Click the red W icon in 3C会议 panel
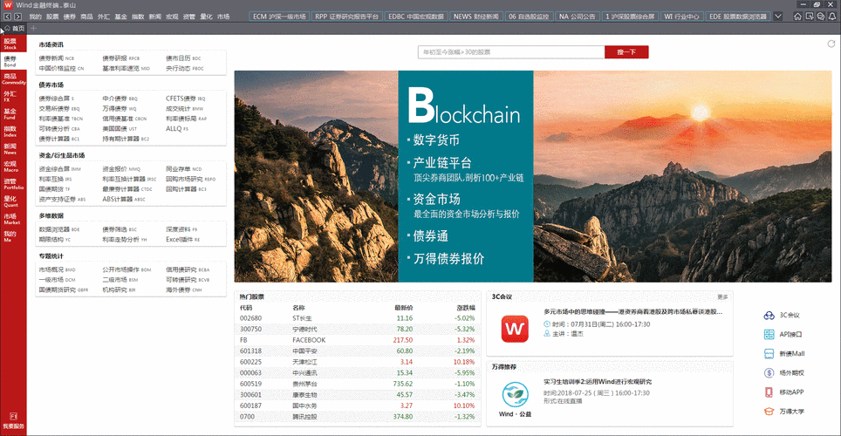The width and height of the screenshot is (841, 436). pos(515,329)
